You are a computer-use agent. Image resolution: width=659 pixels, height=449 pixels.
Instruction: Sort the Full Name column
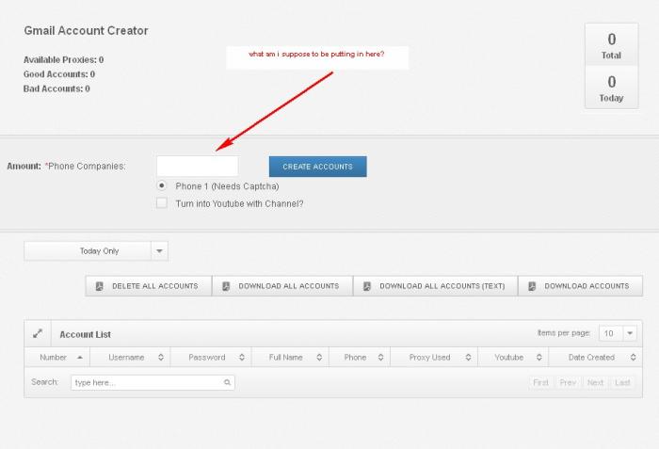pyautogui.click(x=319, y=358)
